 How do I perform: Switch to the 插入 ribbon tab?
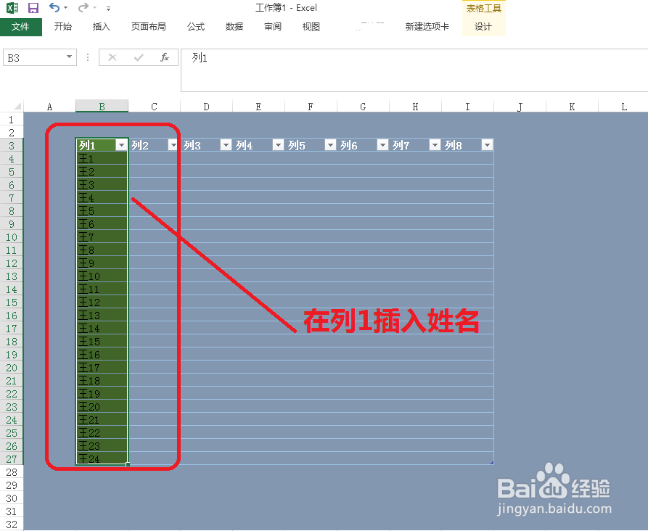[x=101, y=26]
